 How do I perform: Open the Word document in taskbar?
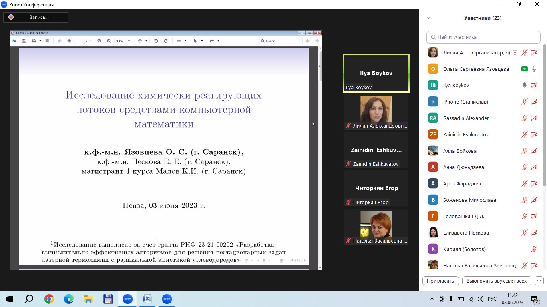[147, 299]
